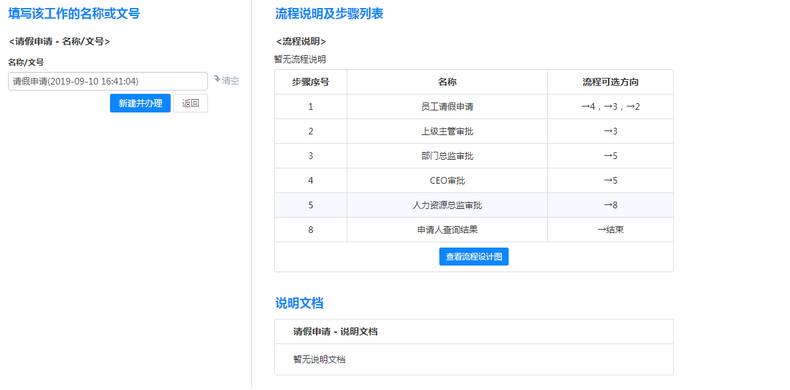The image size is (790, 390).
Task: Click the 返回 button
Action: click(190, 103)
